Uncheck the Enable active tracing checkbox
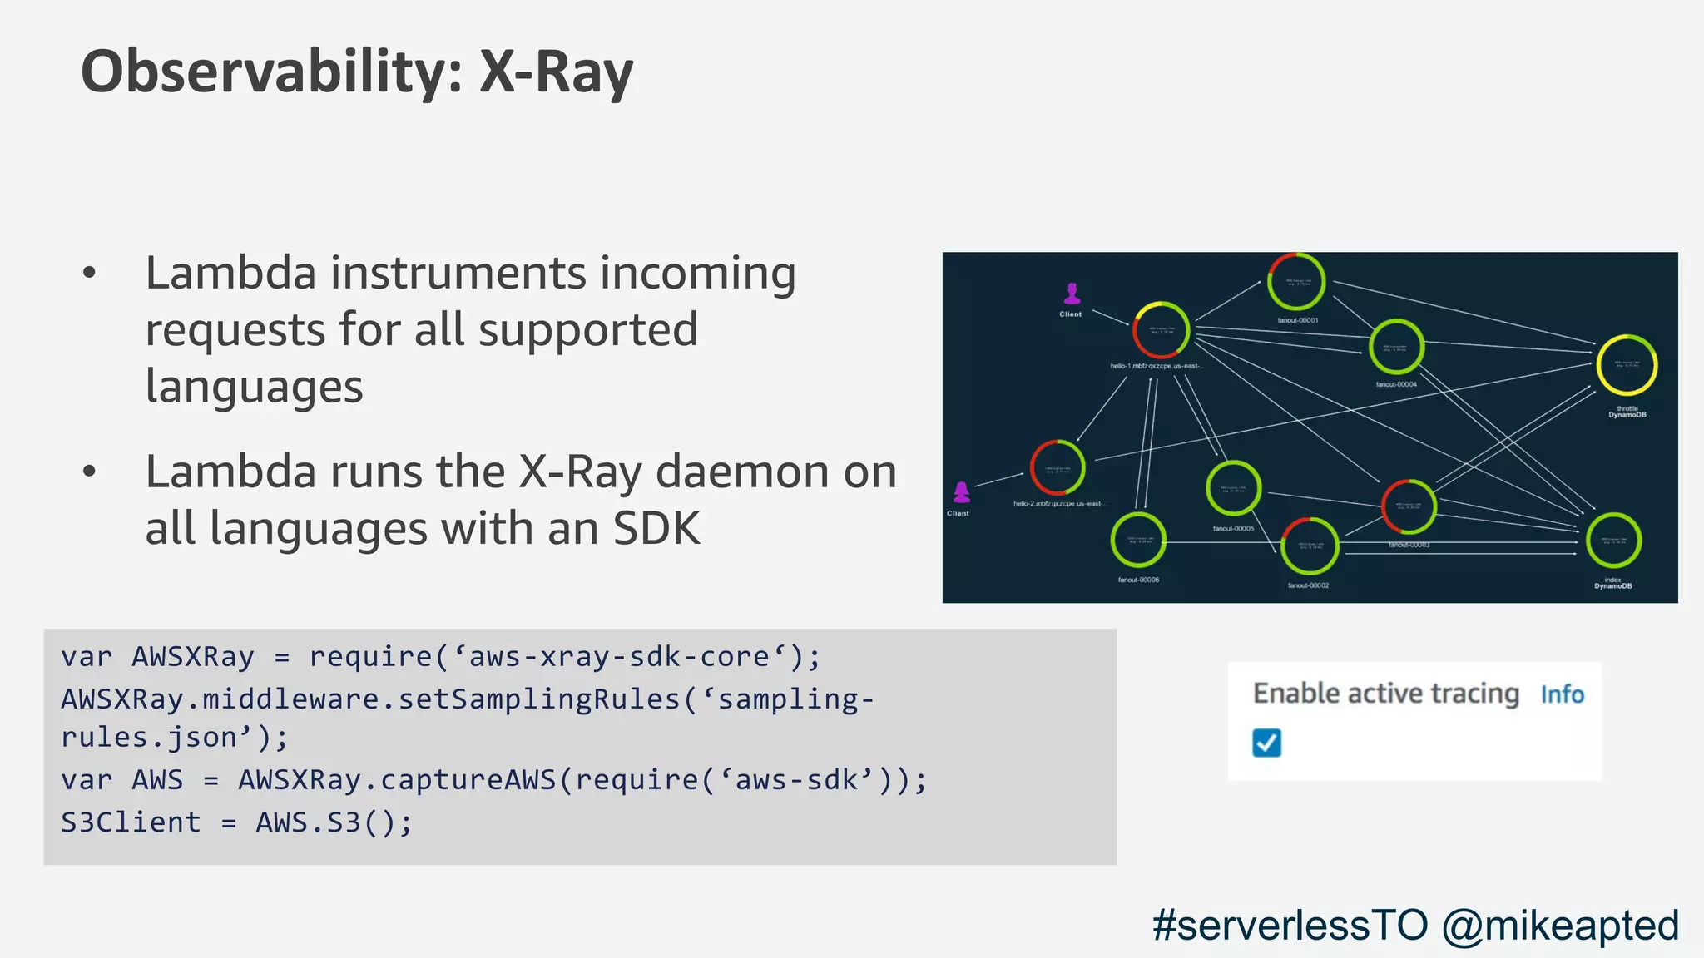 click(1266, 743)
